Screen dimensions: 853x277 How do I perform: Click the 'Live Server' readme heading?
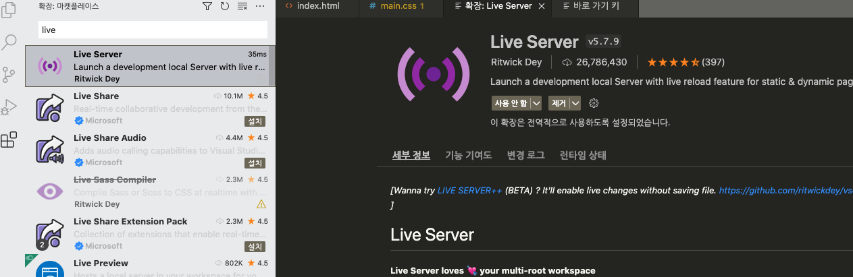(x=432, y=235)
